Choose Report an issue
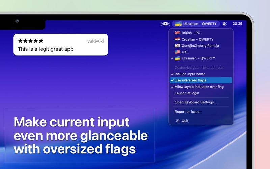The width and height of the screenshot is (270, 169). pos(201,112)
